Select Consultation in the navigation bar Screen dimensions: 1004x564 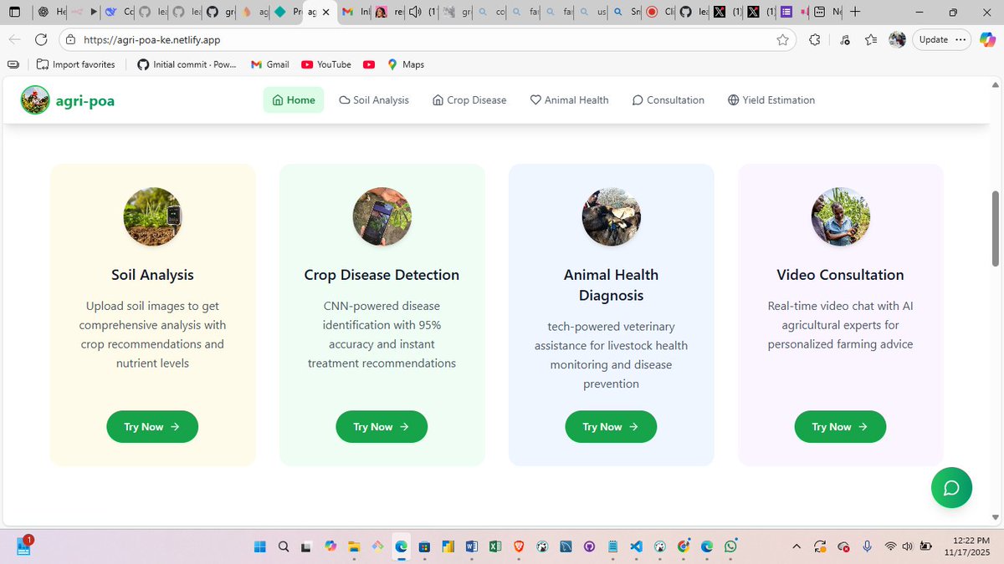[668, 99]
